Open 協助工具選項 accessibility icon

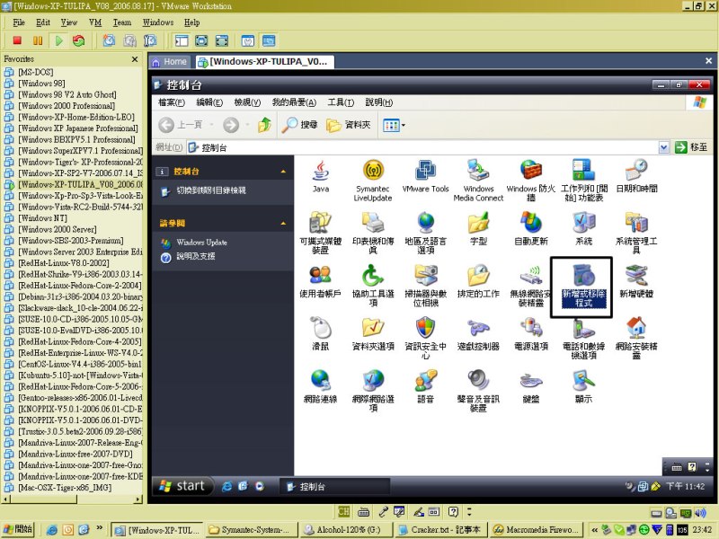click(373, 276)
